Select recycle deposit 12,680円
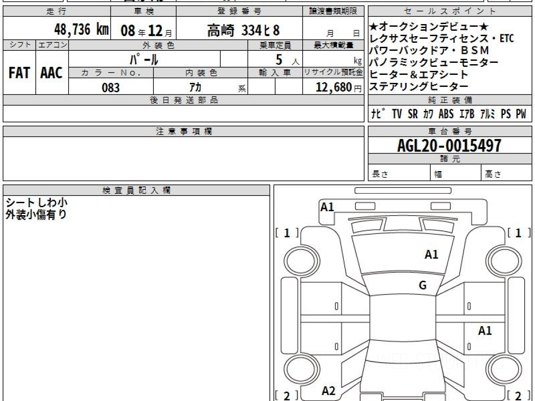 coord(339,87)
